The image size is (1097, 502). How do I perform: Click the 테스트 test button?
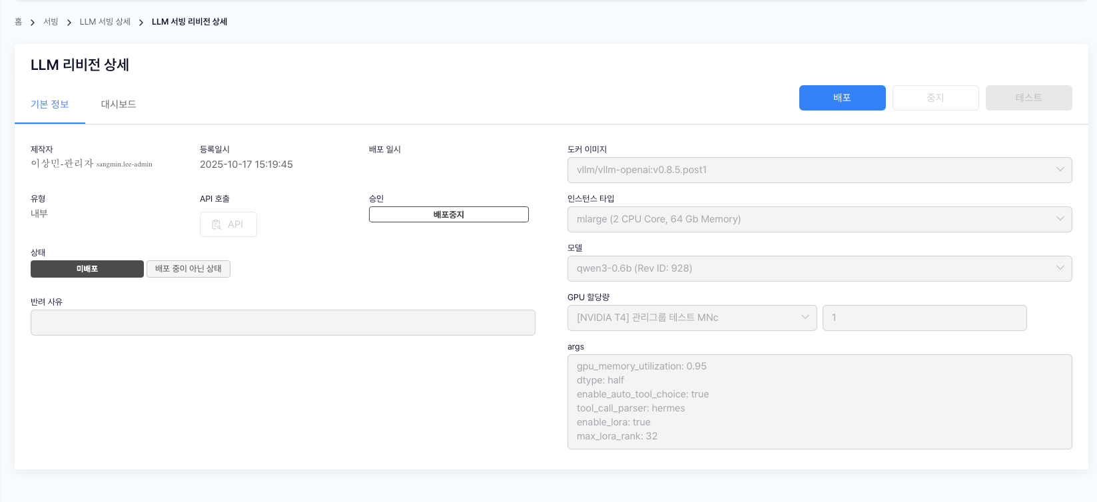tap(1028, 98)
